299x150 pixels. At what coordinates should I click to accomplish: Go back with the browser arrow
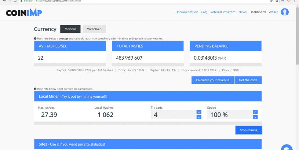[x=4, y=1]
